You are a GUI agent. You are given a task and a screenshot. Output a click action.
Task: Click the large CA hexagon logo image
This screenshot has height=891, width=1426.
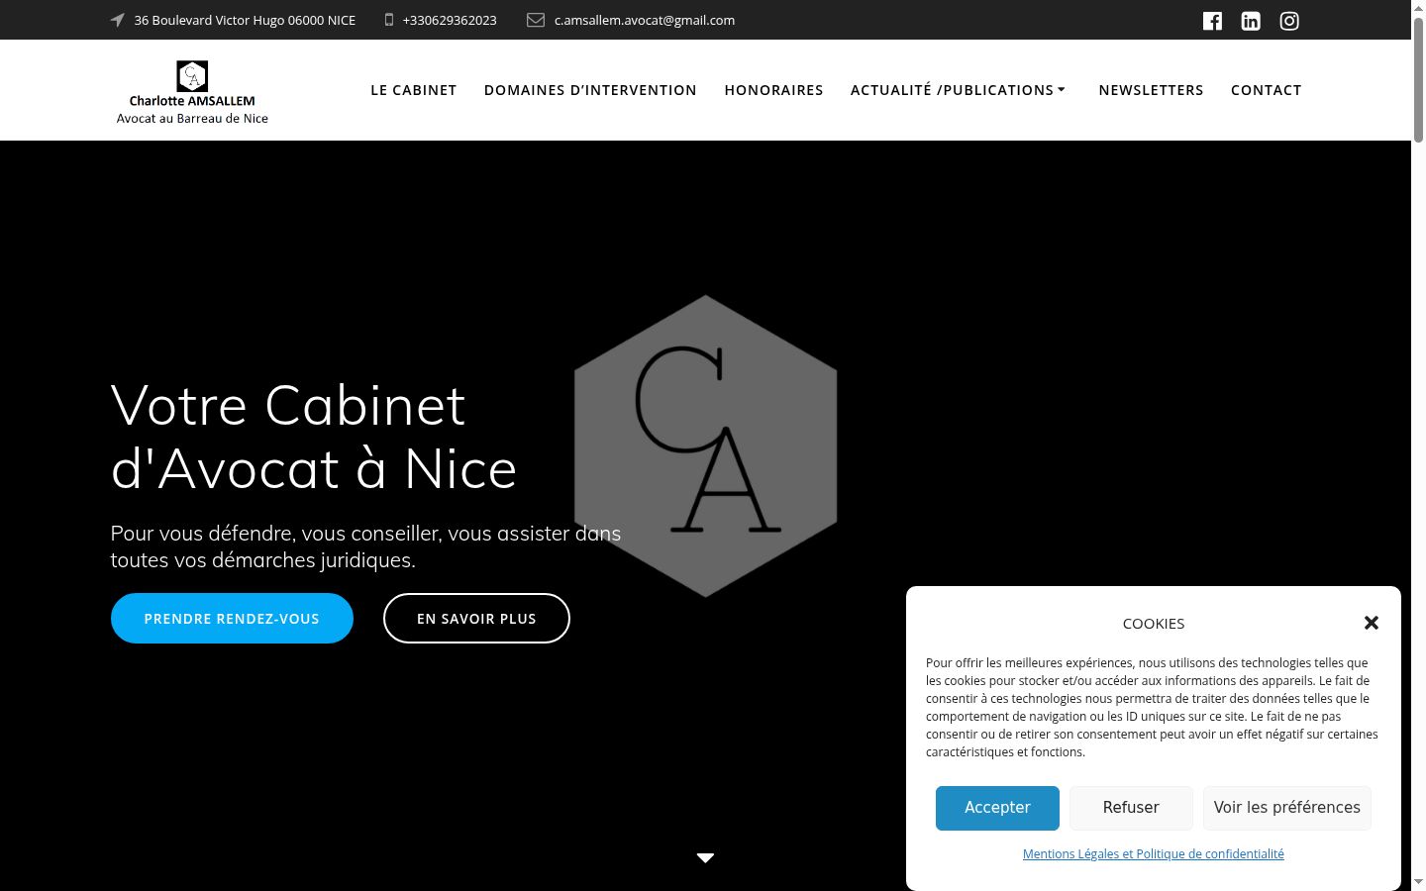[705, 445]
